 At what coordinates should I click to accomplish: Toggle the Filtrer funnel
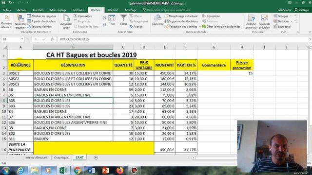(123, 20)
